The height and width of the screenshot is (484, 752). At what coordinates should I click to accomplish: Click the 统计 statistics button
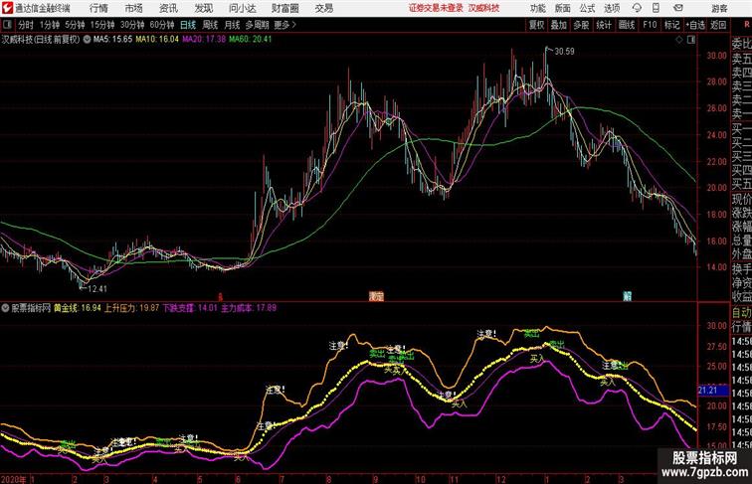click(x=604, y=25)
